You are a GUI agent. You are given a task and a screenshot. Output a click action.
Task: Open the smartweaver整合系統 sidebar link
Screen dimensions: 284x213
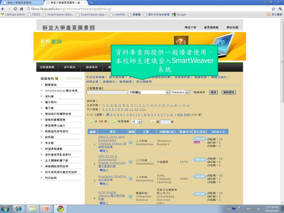point(61,91)
